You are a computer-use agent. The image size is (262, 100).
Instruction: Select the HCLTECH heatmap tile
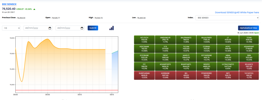pyautogui.click(x=144, y=40)
